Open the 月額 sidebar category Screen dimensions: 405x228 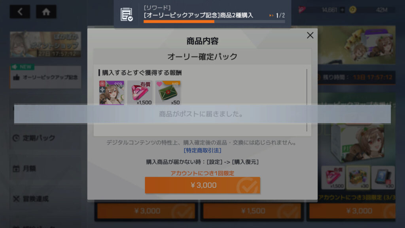point(45,169)
